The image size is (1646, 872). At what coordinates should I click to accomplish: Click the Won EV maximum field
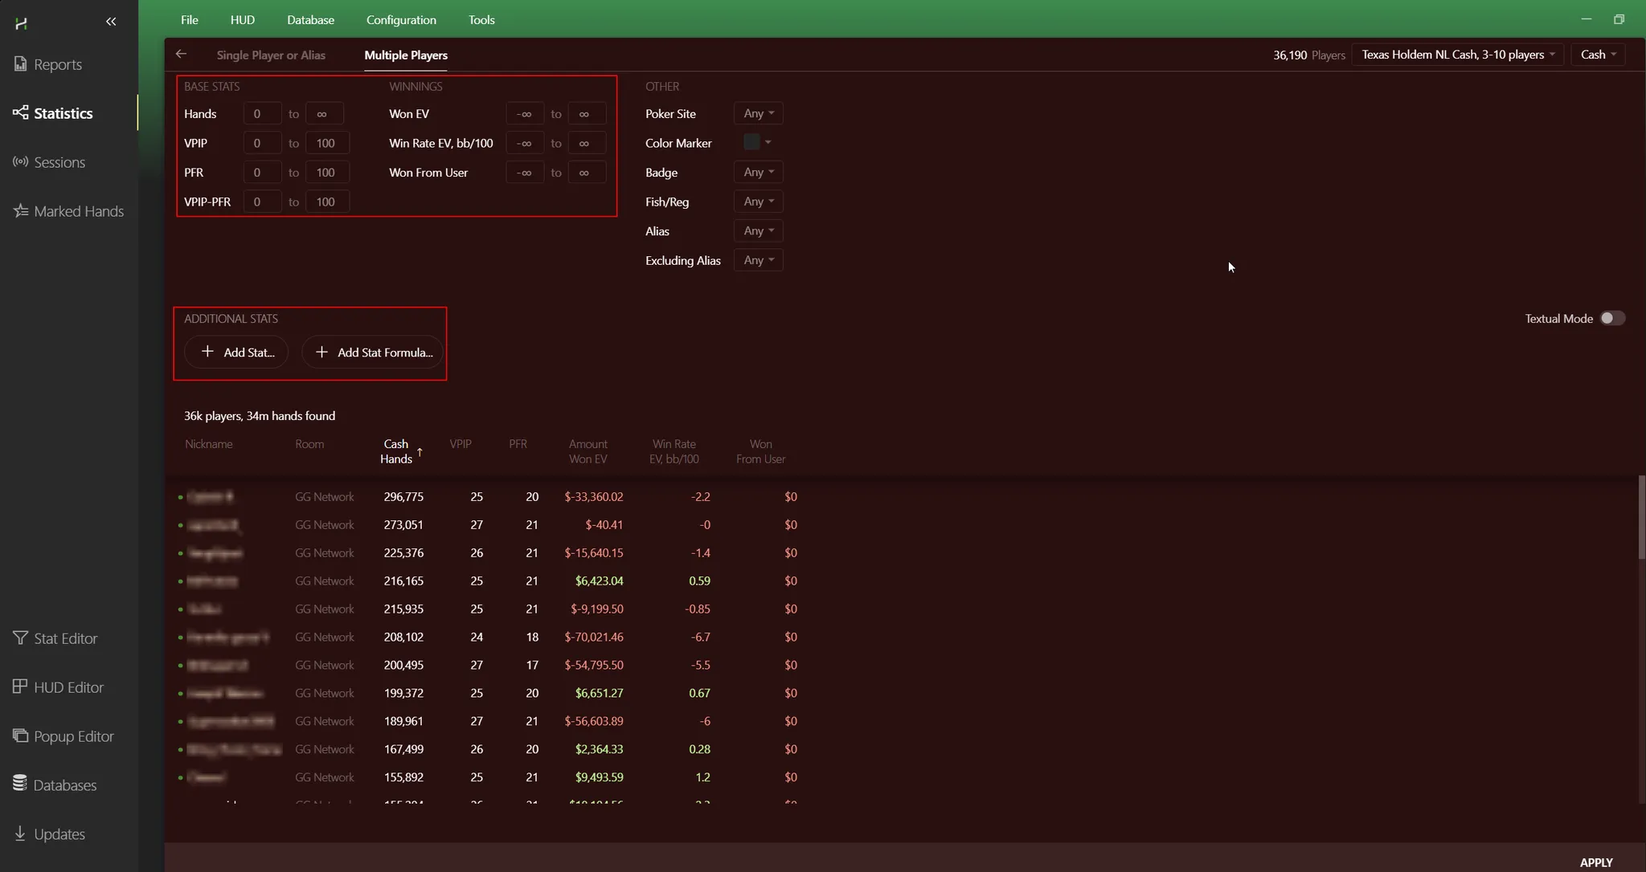(587, 113)
